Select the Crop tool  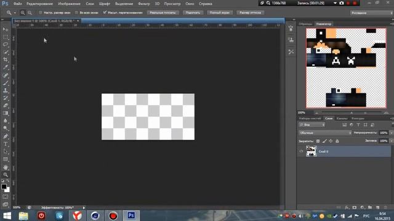click(6, 60)
